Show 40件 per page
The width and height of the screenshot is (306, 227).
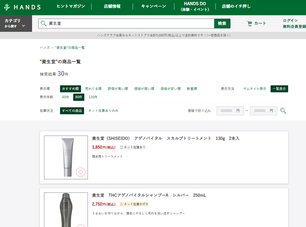tap(65, 97)
